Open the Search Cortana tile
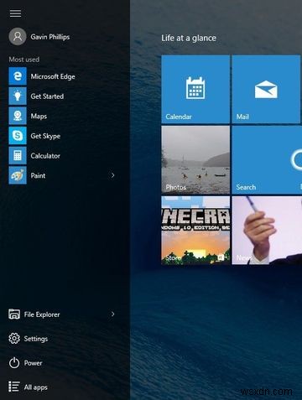 tap(267, 159)
